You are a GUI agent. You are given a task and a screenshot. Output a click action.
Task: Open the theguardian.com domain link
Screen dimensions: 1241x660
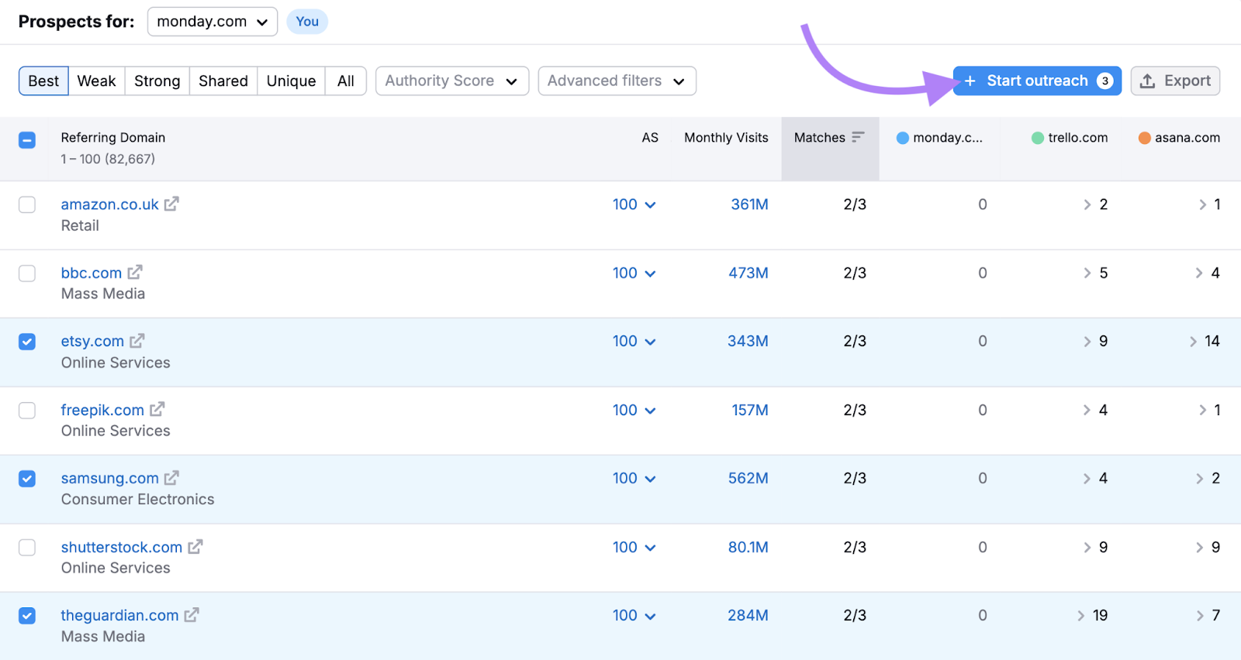click(119, 615)
